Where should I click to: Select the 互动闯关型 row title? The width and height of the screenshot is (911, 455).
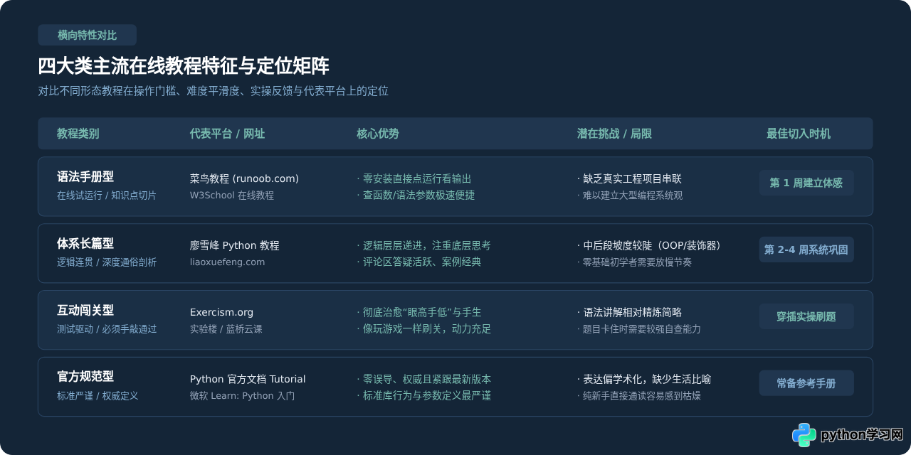(85, 310)
